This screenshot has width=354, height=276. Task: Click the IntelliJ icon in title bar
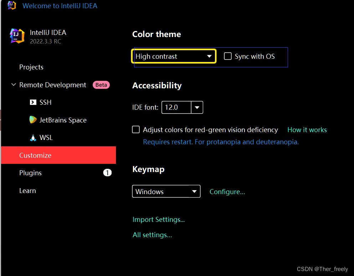(x=12, y=5)
